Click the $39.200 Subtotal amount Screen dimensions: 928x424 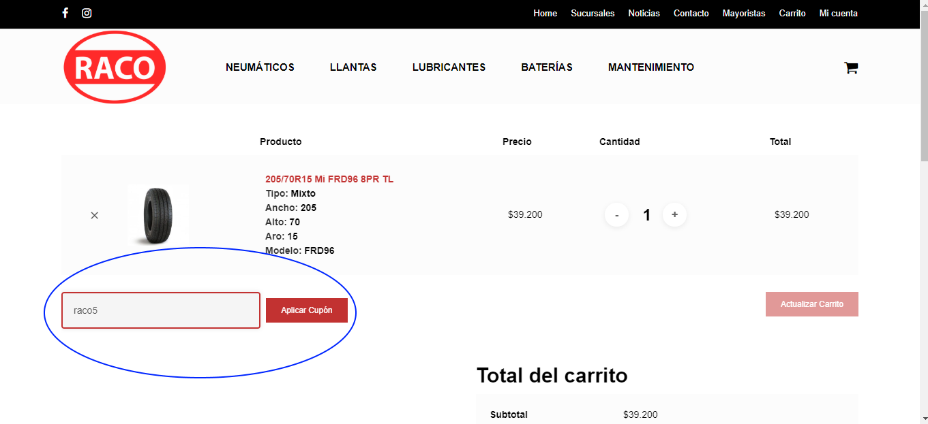[x=640, y=414]
